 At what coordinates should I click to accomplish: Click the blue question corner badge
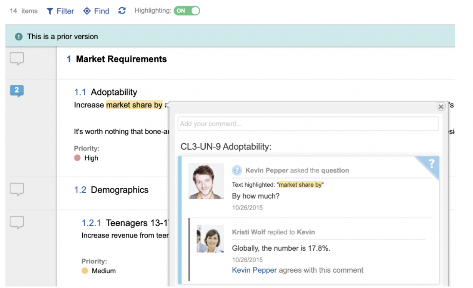pos(431,164)
